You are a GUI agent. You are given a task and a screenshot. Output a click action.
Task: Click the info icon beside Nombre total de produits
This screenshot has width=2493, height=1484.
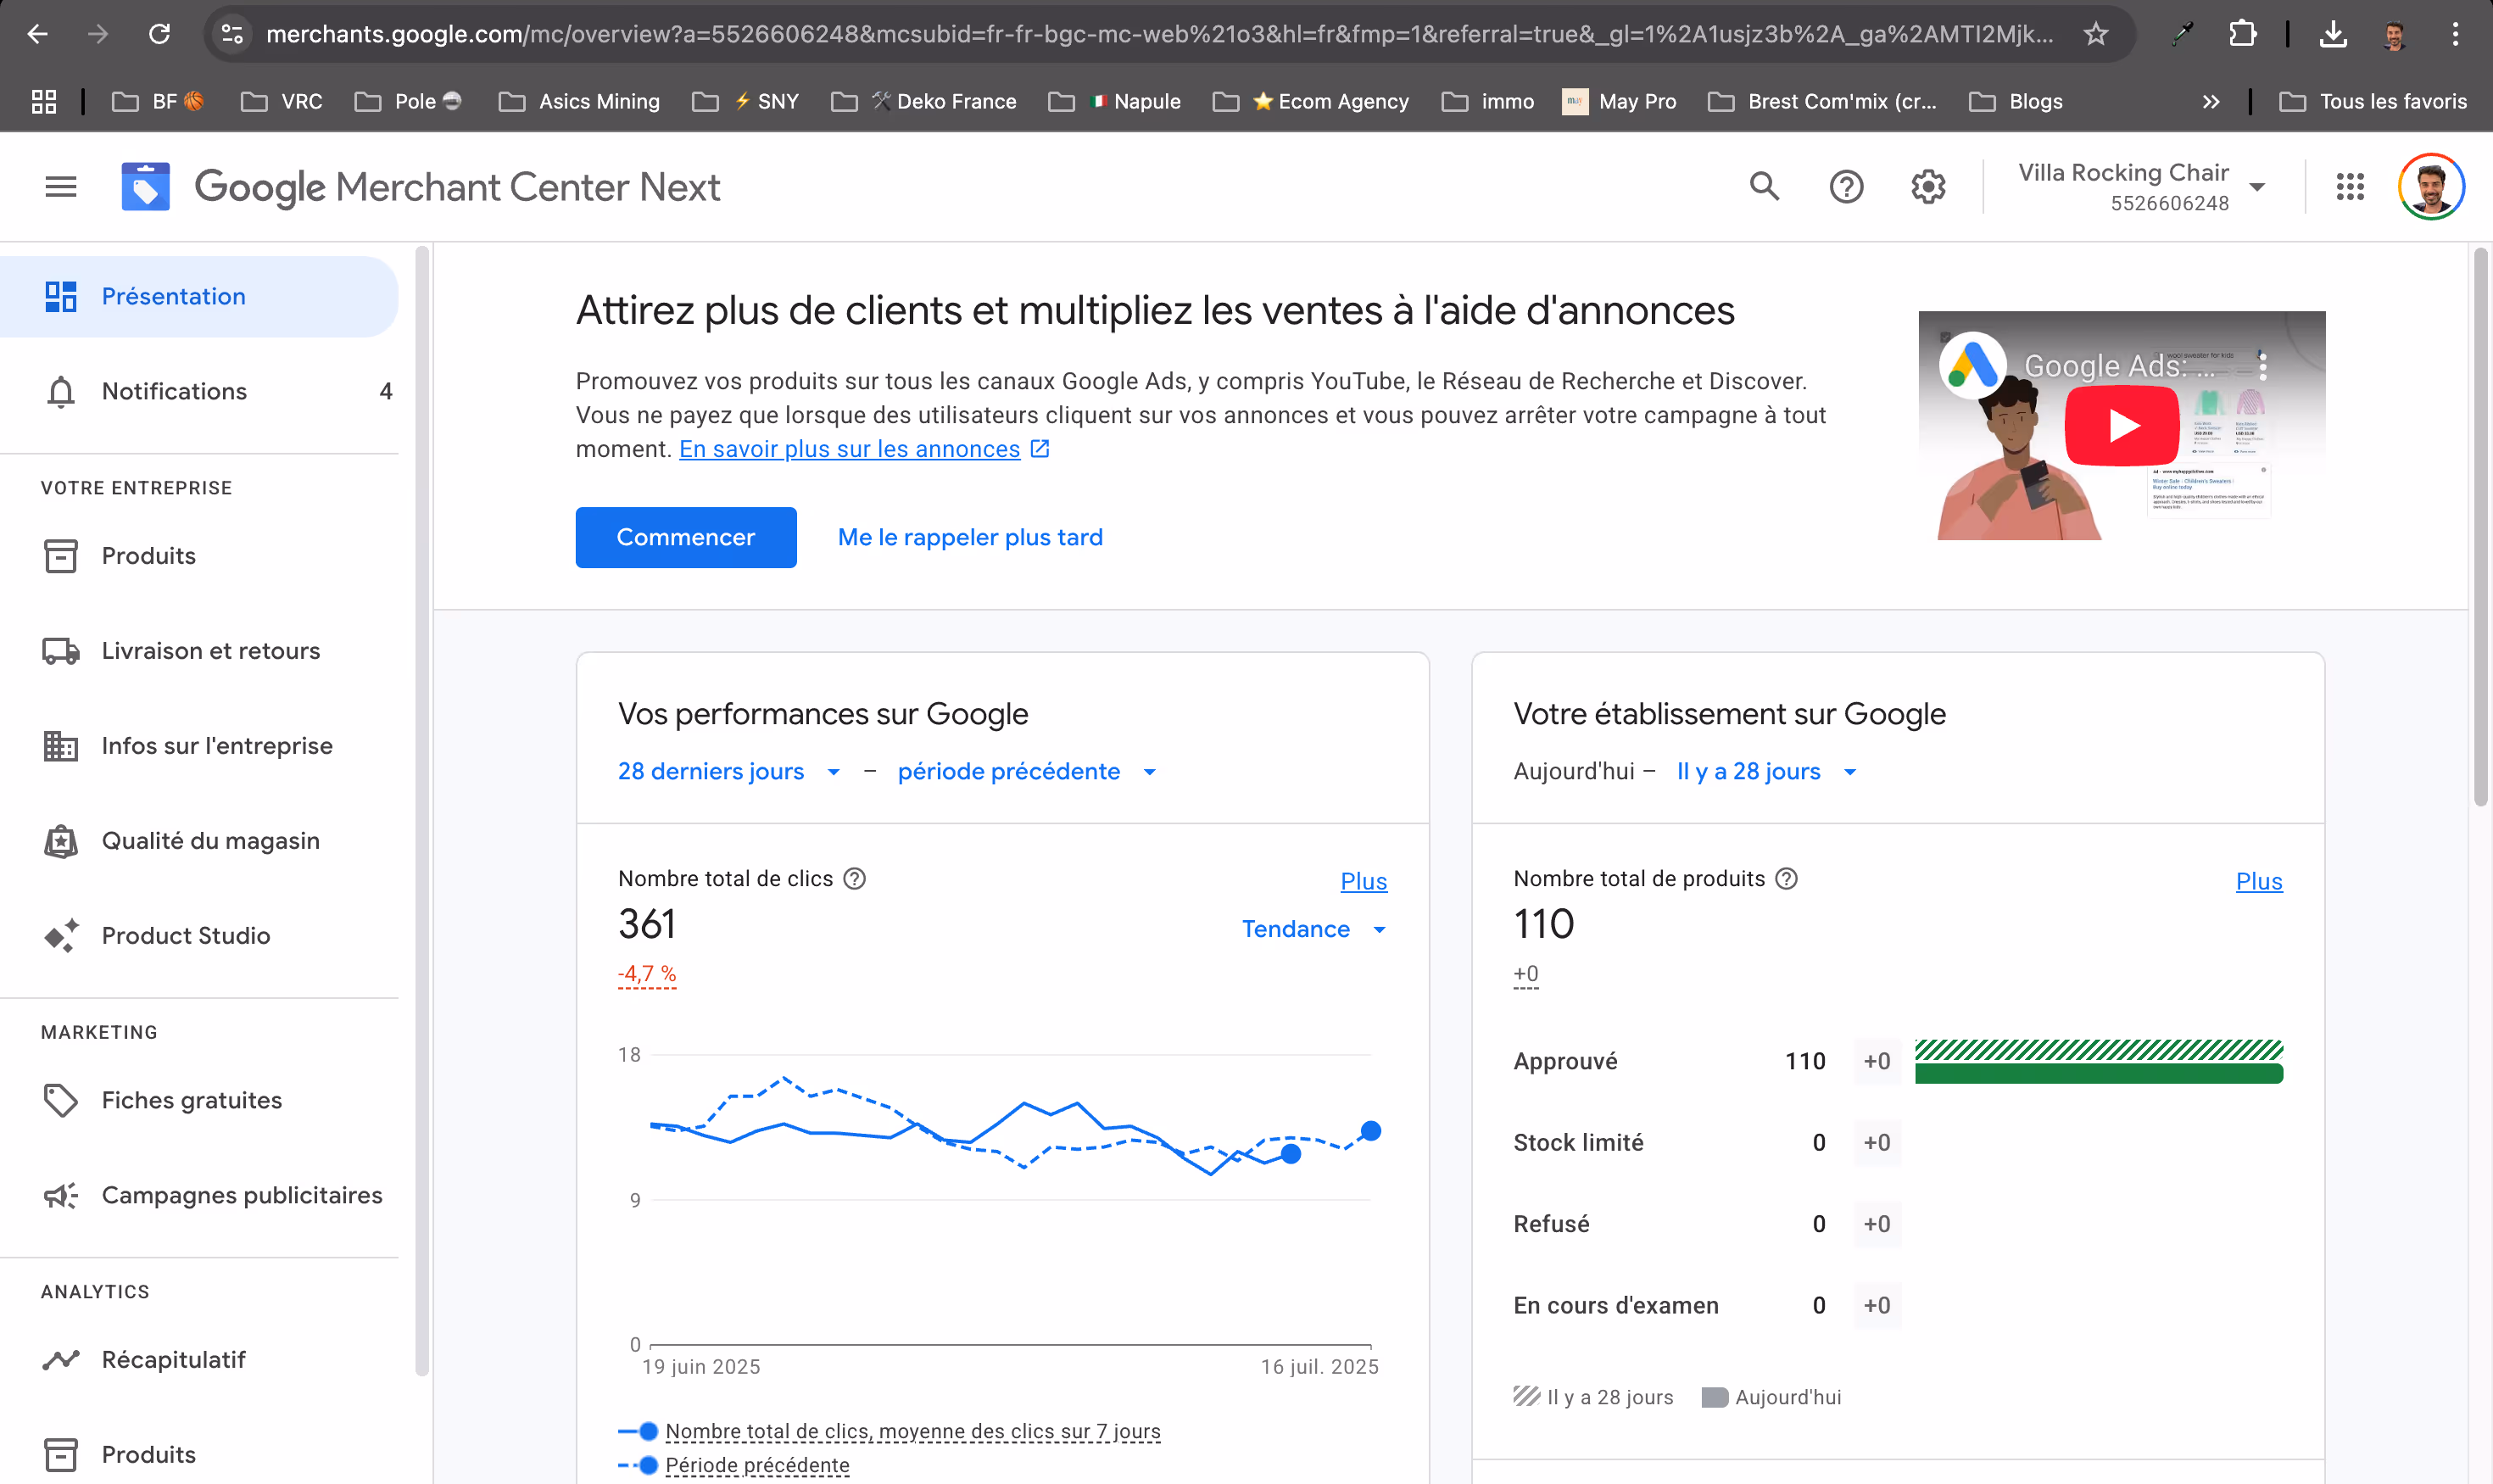click(1786, 879)
